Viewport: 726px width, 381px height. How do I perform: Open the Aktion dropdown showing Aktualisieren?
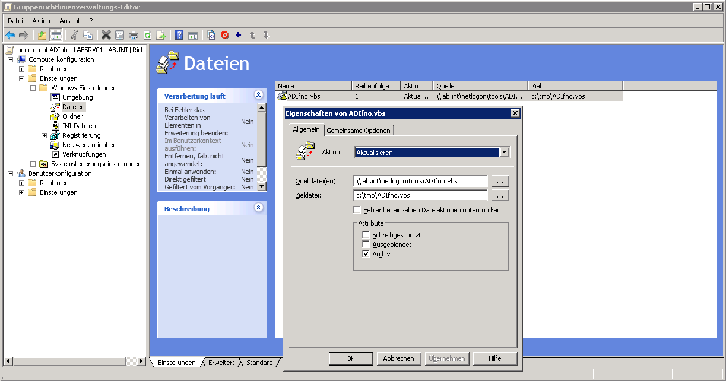[x=504, y=152]
